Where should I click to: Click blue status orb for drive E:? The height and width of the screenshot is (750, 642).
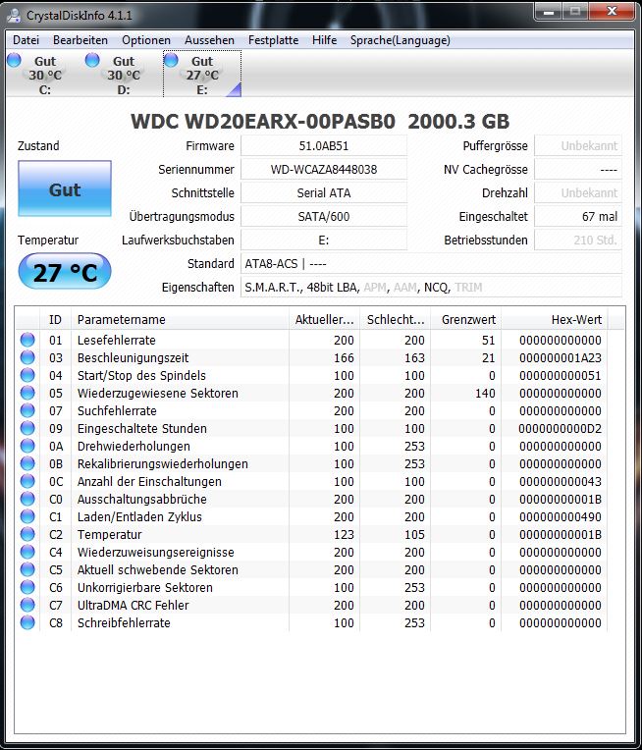(171, 60)
